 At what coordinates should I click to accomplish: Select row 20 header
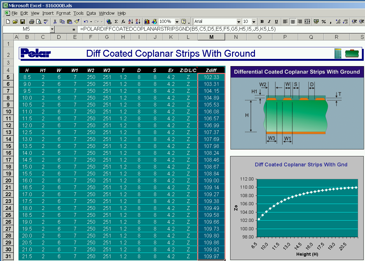click(8, 180)
